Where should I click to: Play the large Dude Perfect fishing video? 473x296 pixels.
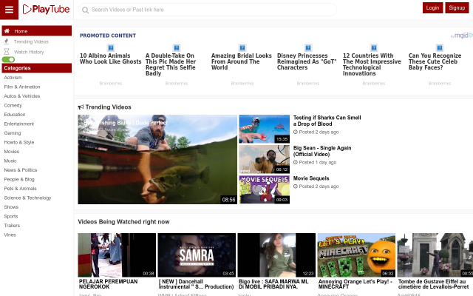[157, 159]
